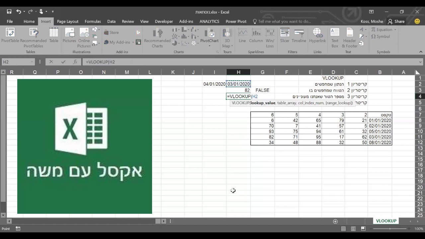Viewport: 425px width, 239px height.
Task: Click the Bing Maps add-in icon
Action: (138, 33)
